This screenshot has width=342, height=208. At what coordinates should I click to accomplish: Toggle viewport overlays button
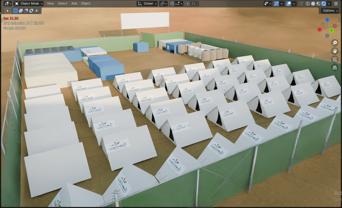tap(288, 4)
